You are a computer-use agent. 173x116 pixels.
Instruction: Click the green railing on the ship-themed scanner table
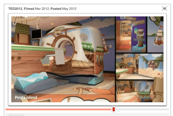[x=33, y=47]
